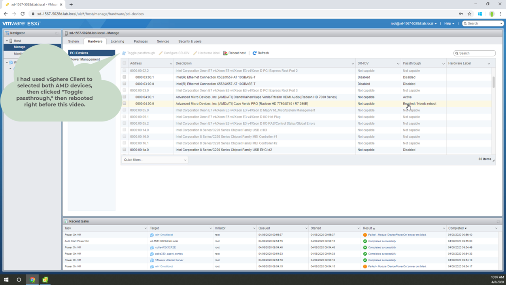Open the Quick filters dropdown
Viewport: 506px width, 285px height.
pos(155,160)
